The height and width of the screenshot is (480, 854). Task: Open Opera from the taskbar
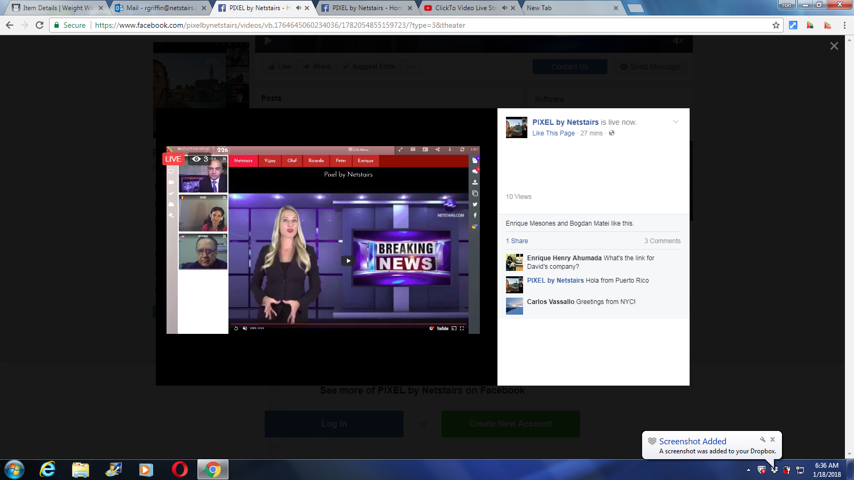click(179, 469)
